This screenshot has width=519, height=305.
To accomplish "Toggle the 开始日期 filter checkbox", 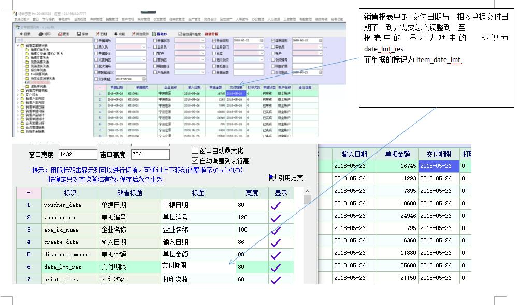I will 214,40.
